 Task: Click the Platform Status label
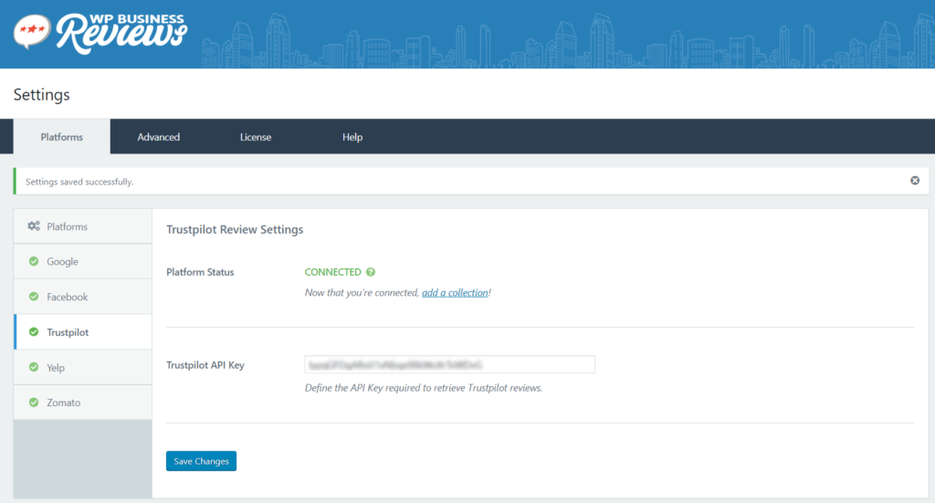click(x=200, y=272)
